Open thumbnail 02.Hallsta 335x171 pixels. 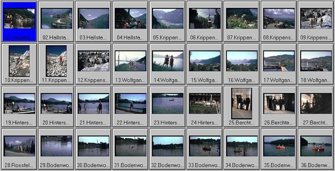pyautogui.click(x=56, y=18)
